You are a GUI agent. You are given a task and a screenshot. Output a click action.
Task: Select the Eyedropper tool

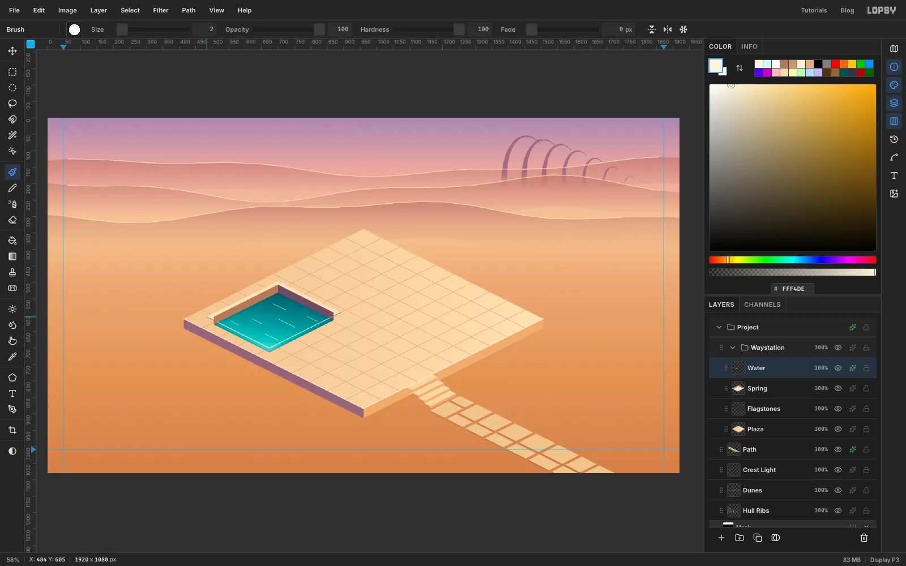tap(12, 357)
